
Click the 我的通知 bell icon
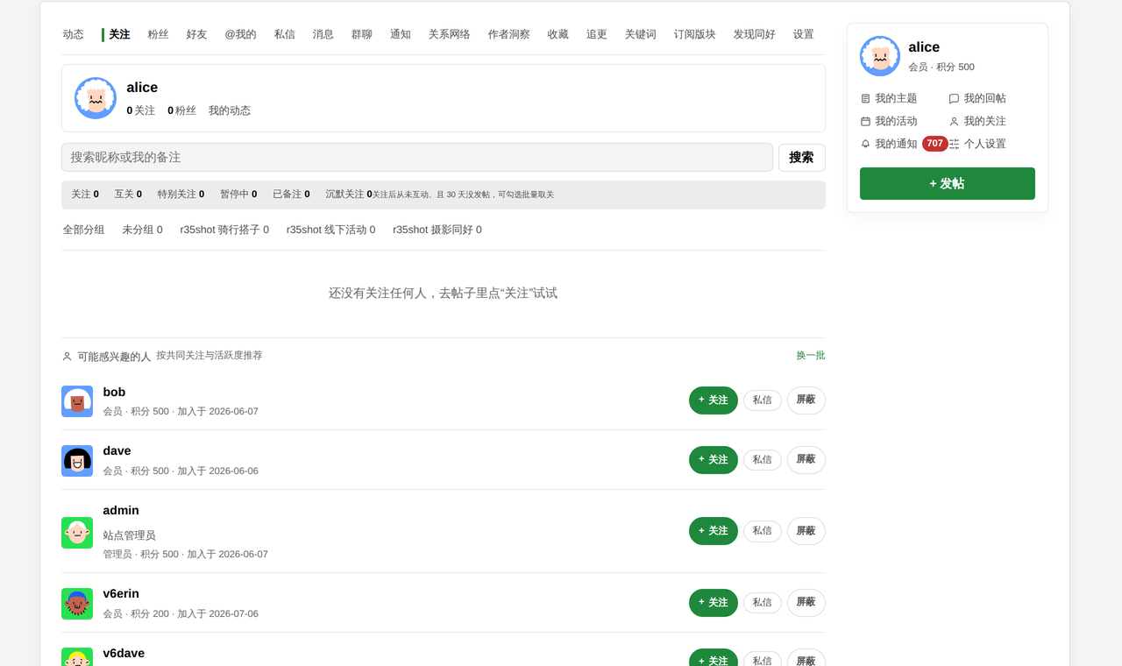866,145
